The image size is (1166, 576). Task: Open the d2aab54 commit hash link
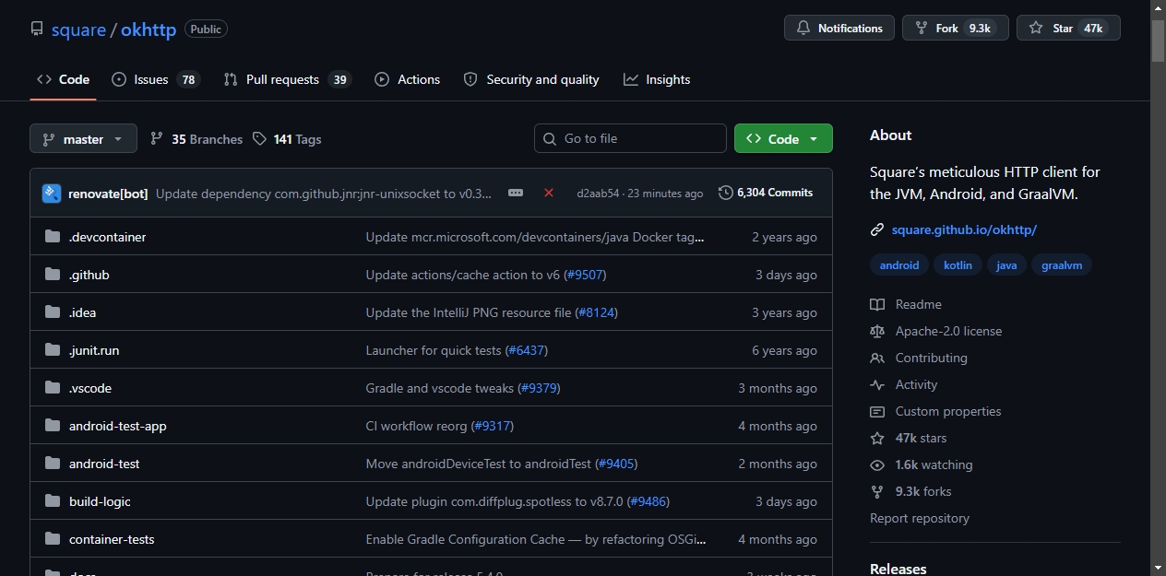tap(598, 194)
